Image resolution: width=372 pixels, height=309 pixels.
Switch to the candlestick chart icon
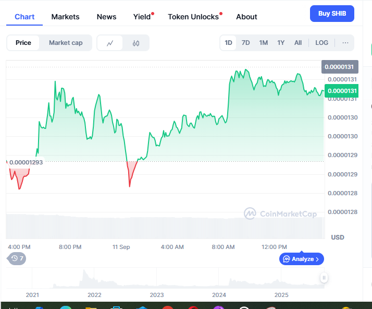click(136, 43)
